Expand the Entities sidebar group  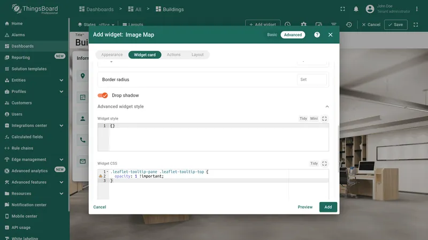pyautogui.click(x=34, y=81)
